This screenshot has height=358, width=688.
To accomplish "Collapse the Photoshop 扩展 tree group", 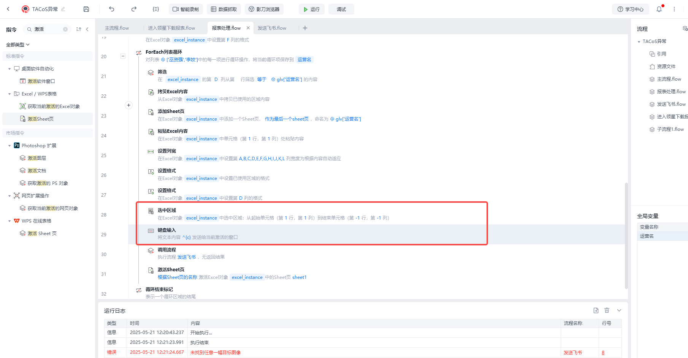I will pyautogui.click(x=10, y=146).
